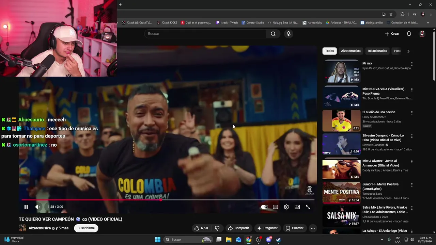436x245 pixels.
Task: Open options for Silvestre Dangond video
Action: 412,136
